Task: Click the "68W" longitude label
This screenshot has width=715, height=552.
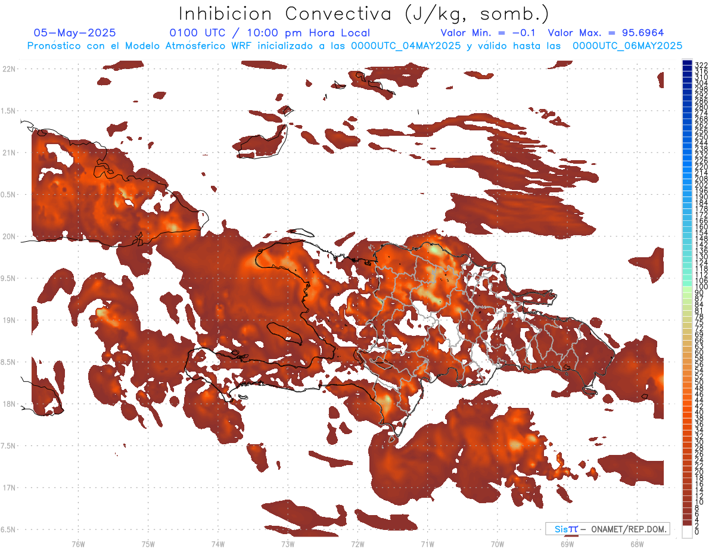Action: pos(637,544)
